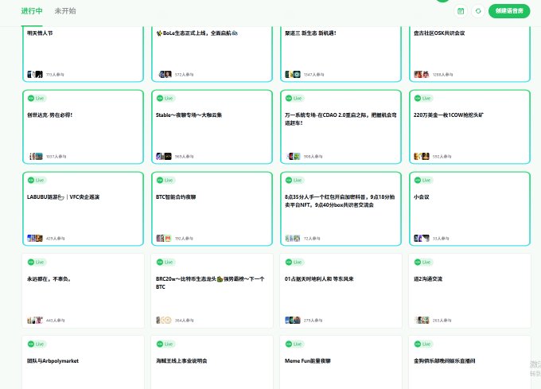The height and width of the screenshot is (389, 541).
Task: Click participant avatars on 01占据天时地利人和 card
Action: pos(293,321)
